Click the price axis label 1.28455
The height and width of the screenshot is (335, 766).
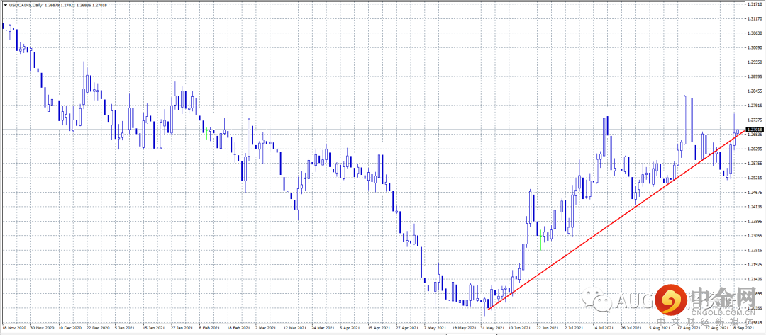[755, 91]
